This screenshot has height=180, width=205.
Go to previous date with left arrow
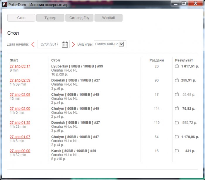coord(33,44)
